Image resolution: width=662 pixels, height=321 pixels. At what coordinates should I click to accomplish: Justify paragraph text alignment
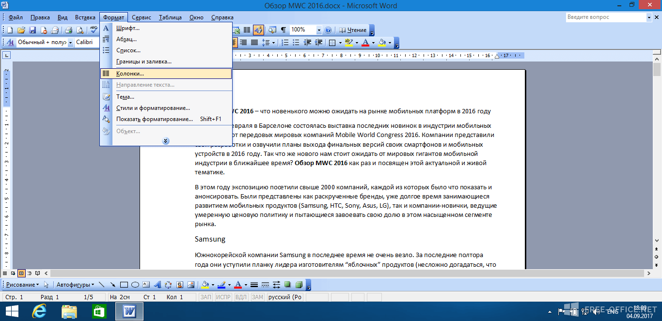tap(254, 43)
